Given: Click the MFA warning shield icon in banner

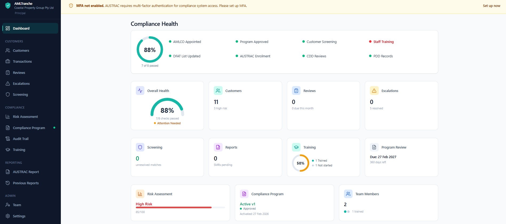Looking at the screenshot, I should point(71,6).
